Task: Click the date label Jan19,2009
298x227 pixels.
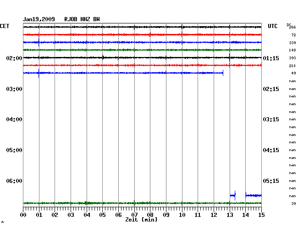Action: click(39, 19)
